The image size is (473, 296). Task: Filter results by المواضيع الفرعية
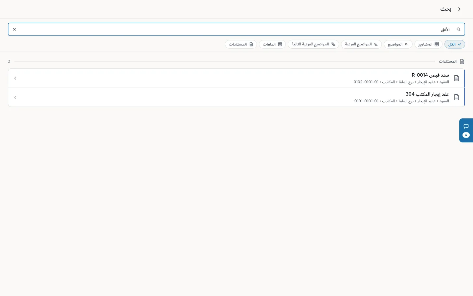pos(361,44)
